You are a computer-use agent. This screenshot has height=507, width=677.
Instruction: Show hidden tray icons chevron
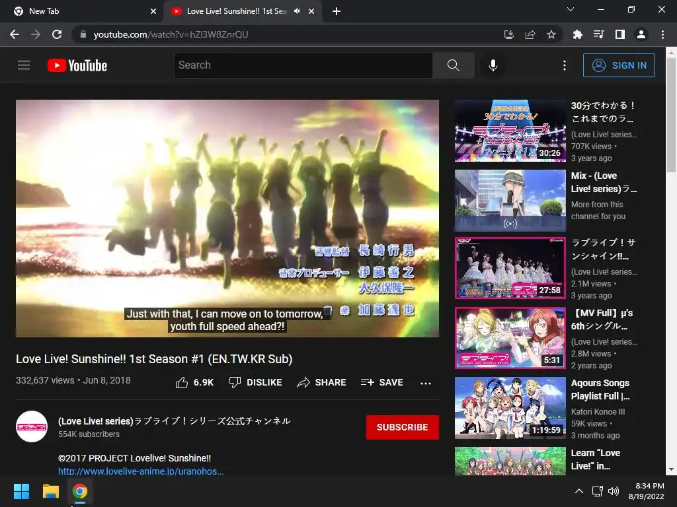tap(579, 491)
